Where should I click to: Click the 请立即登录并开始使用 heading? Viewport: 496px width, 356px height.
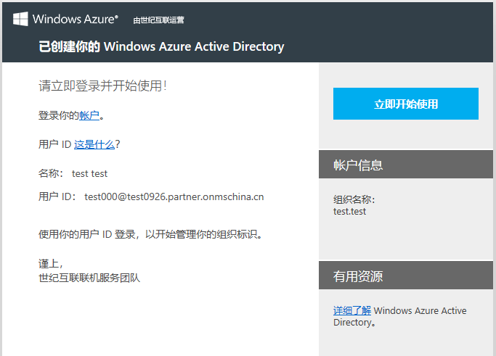pos(102,86)
